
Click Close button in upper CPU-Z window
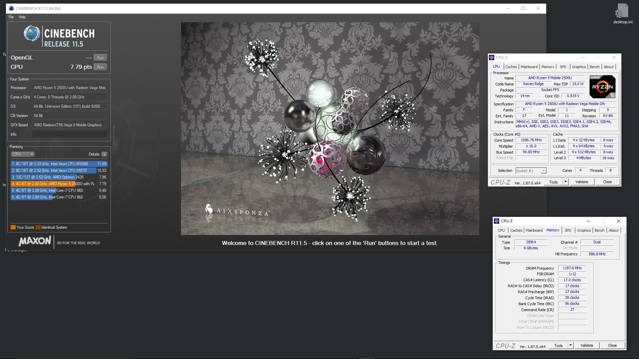(607, 182)
